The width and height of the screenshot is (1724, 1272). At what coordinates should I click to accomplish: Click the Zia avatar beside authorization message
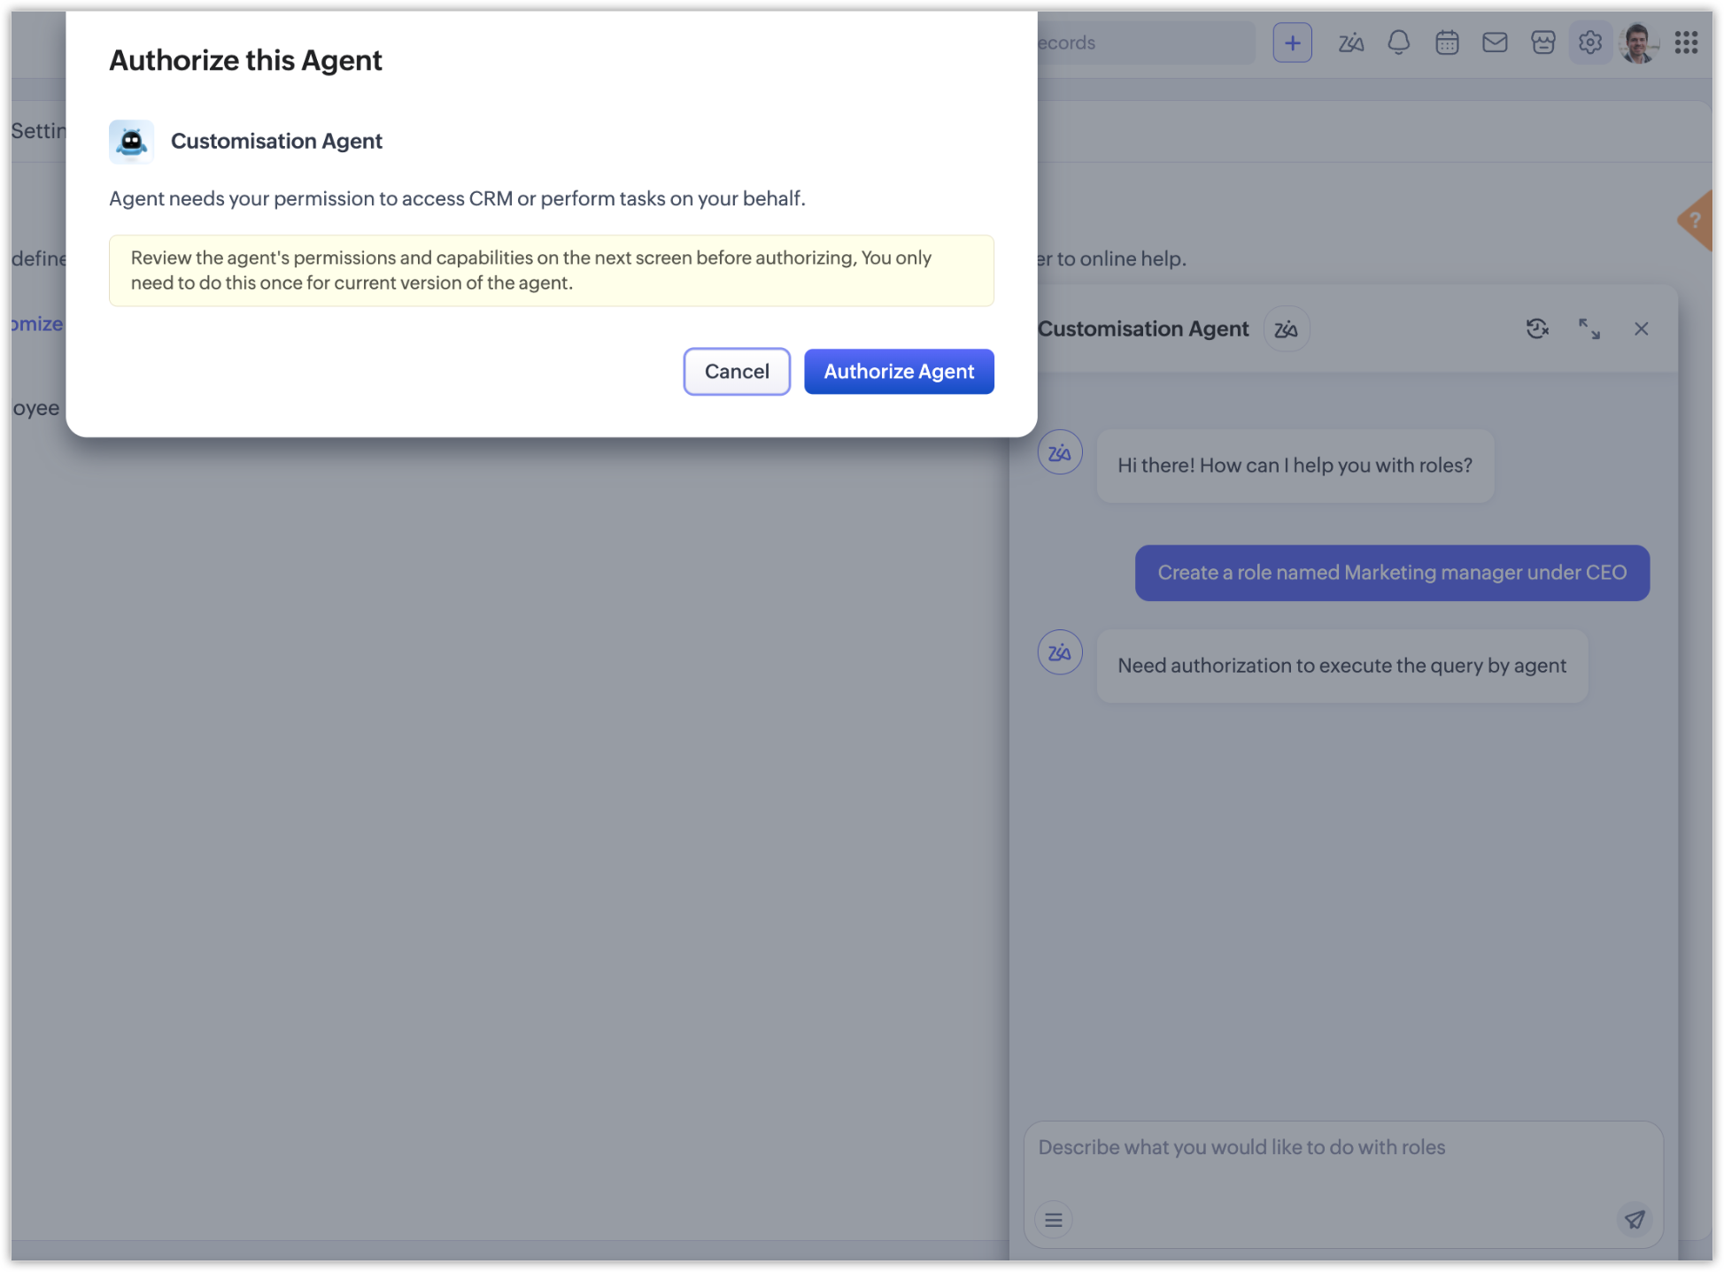point(1060,652)
